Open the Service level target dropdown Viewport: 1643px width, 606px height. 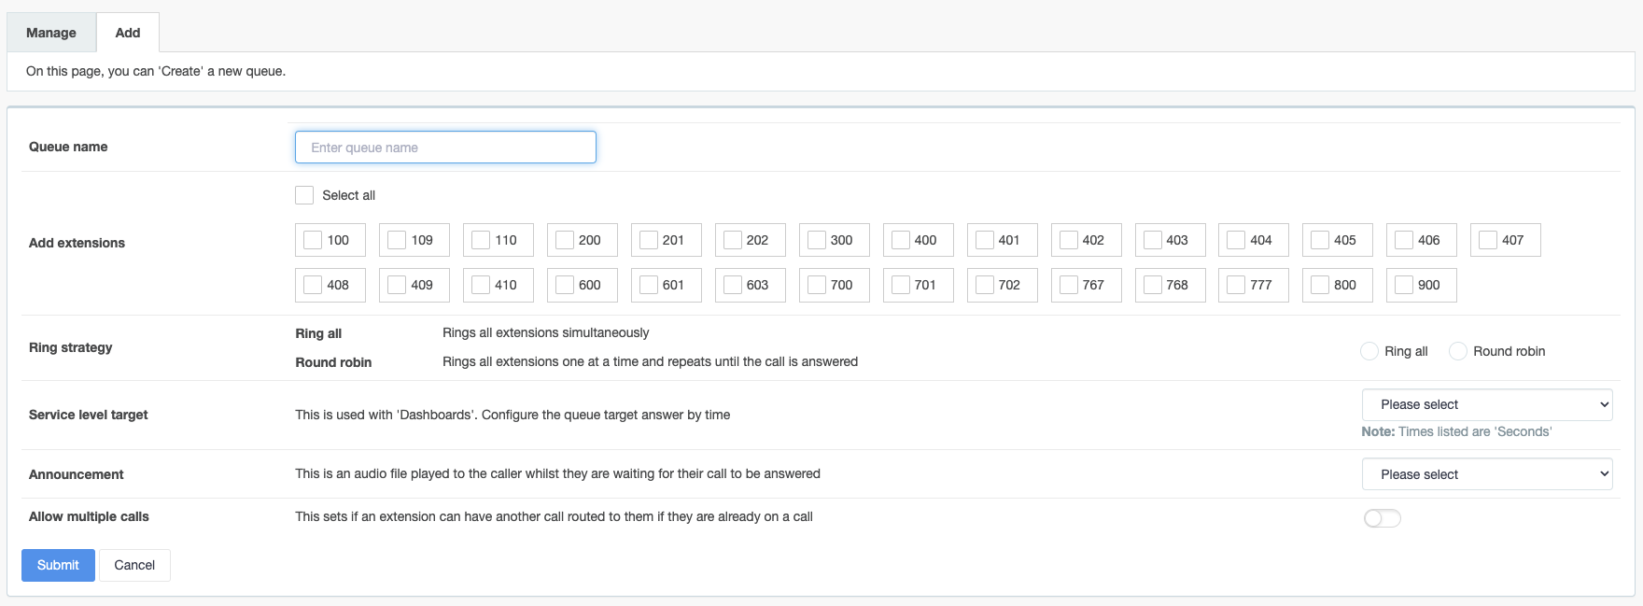[1487, 404]
